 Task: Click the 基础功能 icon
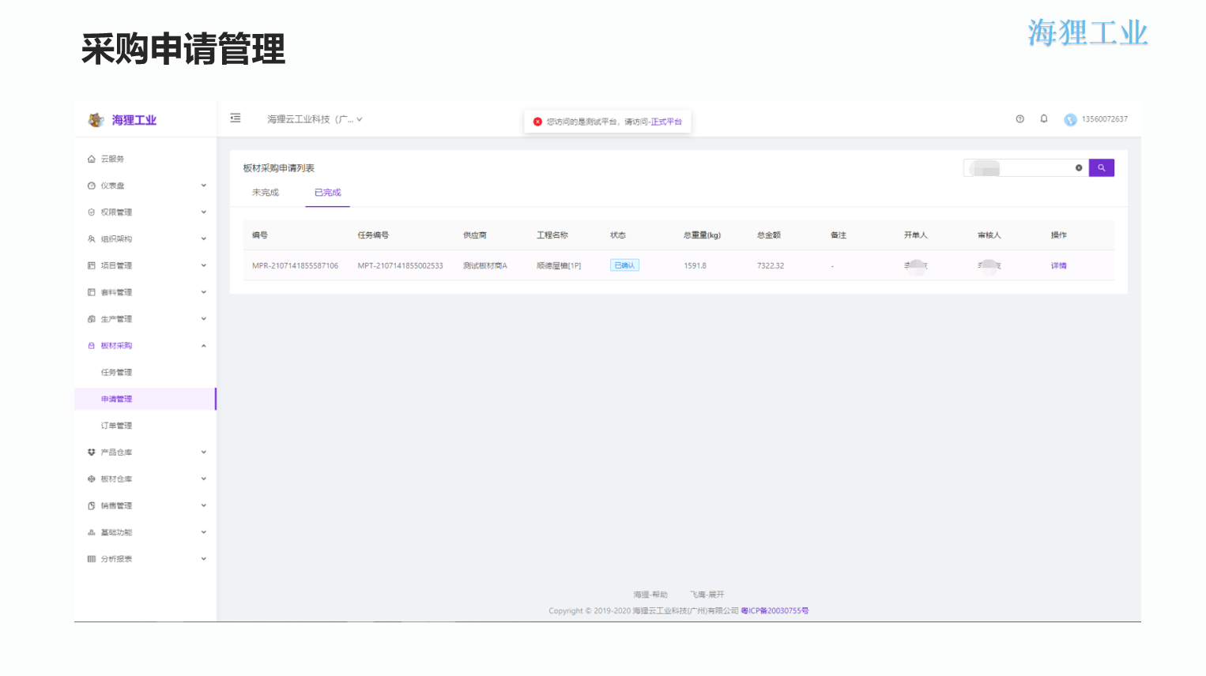(92, 532)
